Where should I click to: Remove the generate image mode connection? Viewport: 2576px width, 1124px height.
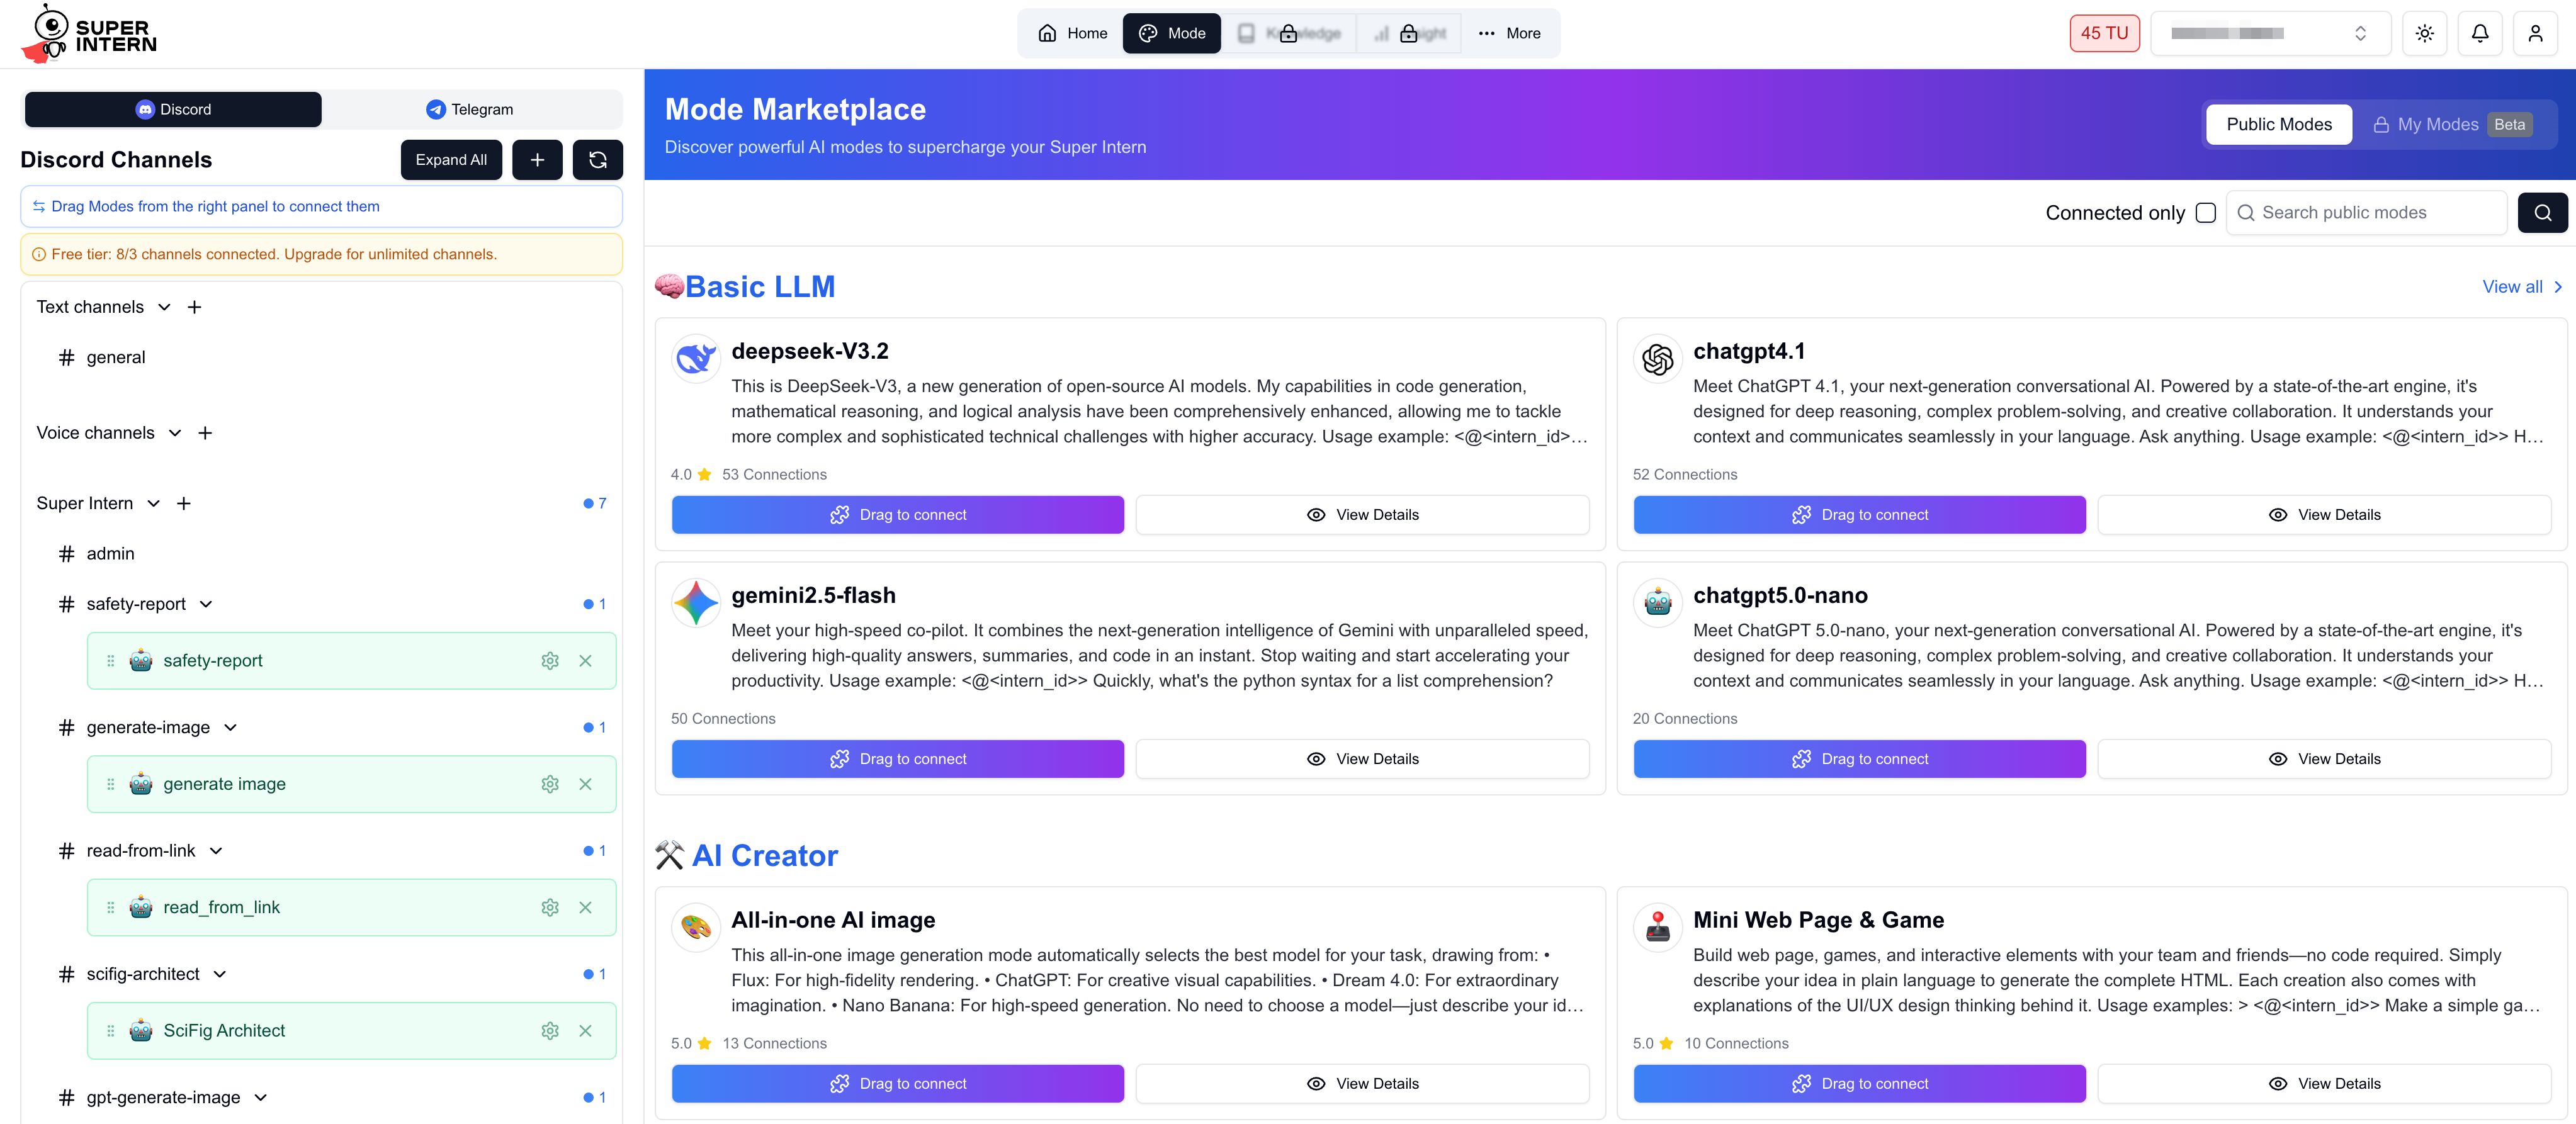point(586,784)
